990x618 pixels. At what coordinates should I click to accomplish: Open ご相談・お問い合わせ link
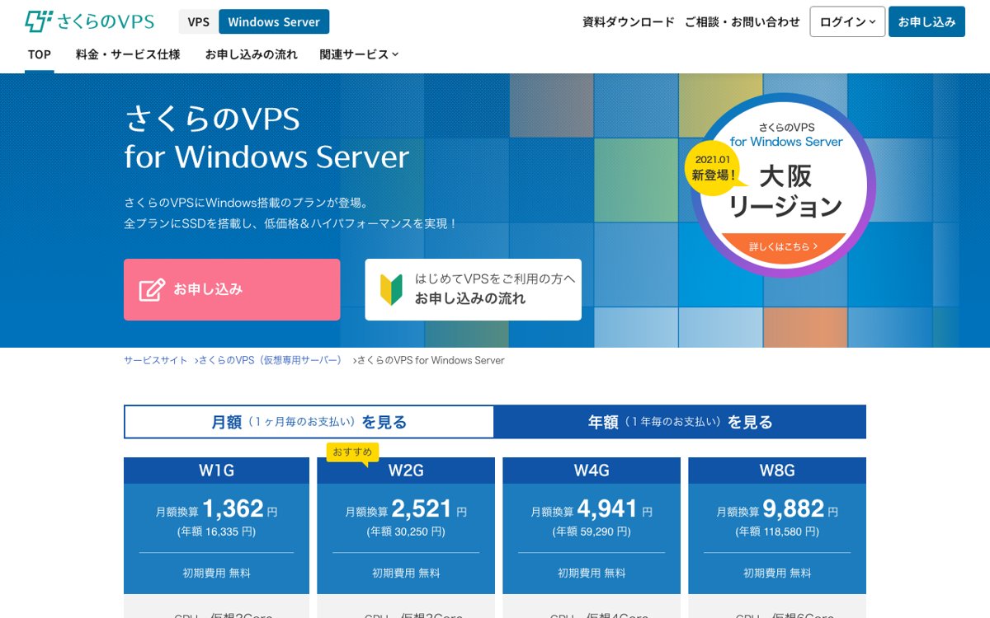(742, 22)
